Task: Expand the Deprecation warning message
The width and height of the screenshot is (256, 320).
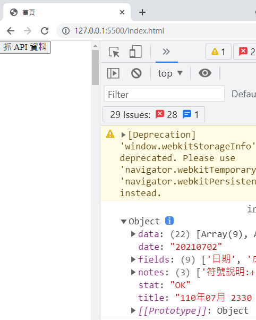Action: pos(123,135)
